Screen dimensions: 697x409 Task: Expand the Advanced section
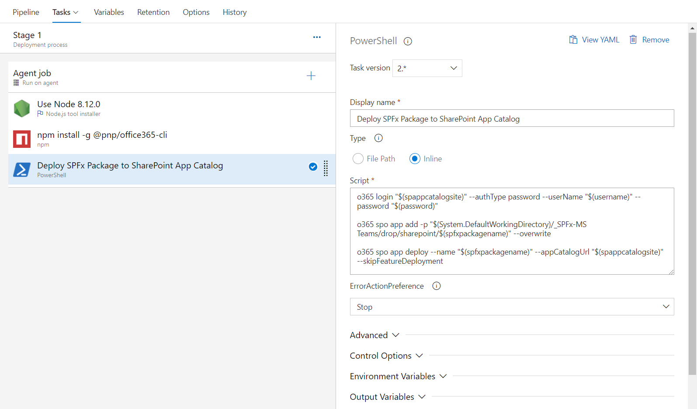click(375, 335)
